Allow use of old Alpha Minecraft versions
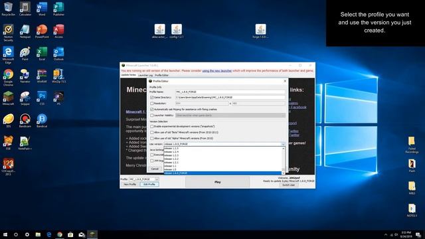Image resolution: width=425 pixels, height=239 pixels. point(152,138)
